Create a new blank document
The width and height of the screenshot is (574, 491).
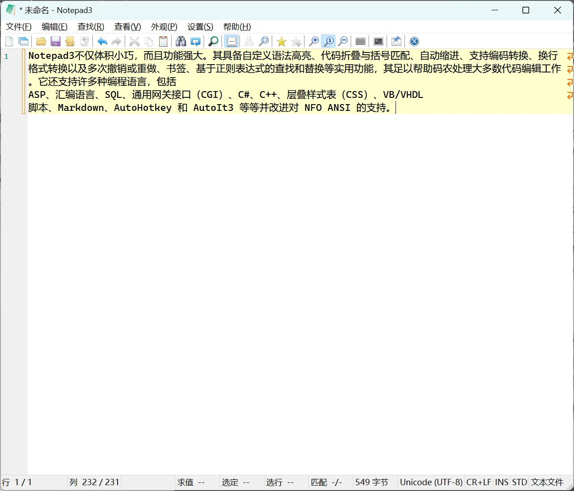(x=9, y=42)
